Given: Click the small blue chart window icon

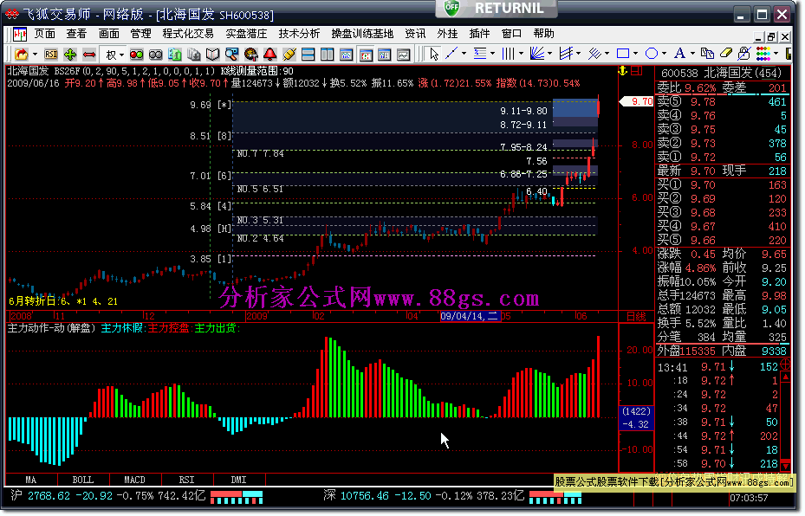Looking at the screenshot, I should point(346,54).
